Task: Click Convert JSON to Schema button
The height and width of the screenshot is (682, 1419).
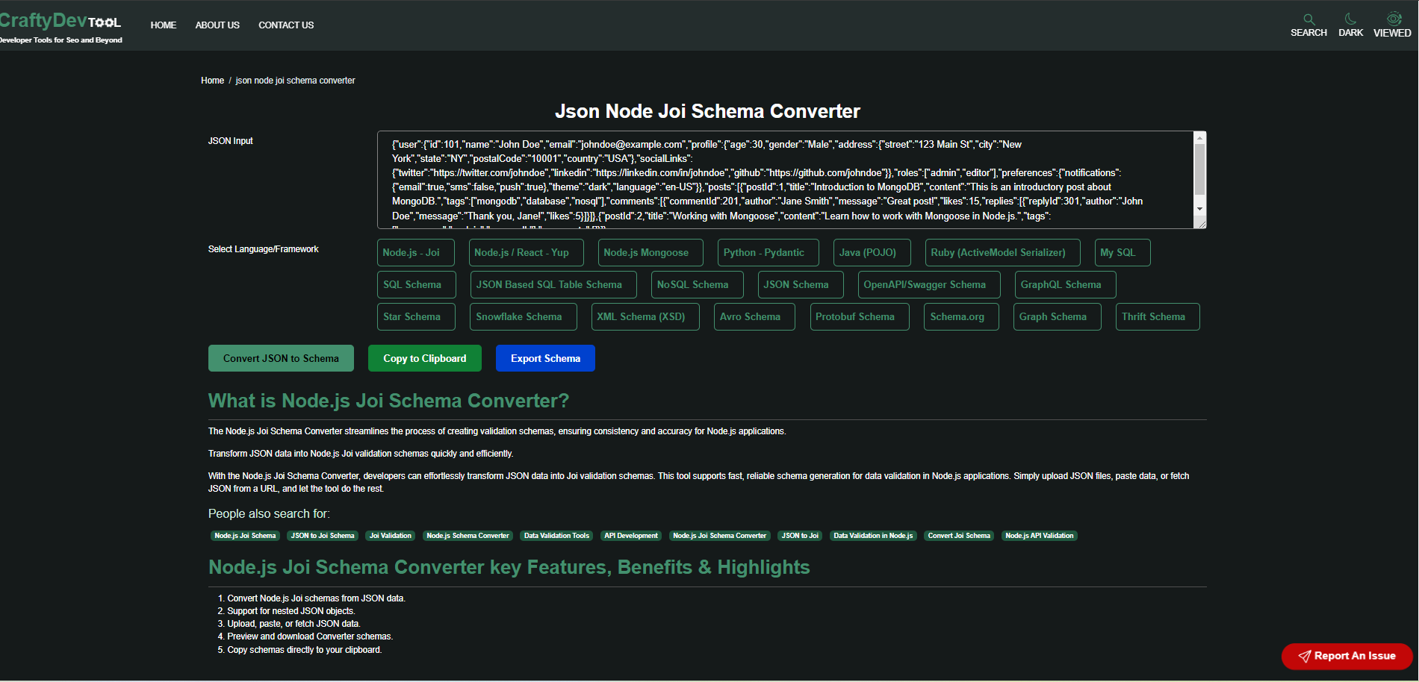Action: pos(281,358)
